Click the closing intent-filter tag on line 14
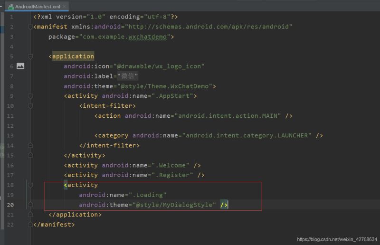Image resolution: width=380 pixels, height=245 pixels. pyautogui.click(x=109, y=145)
